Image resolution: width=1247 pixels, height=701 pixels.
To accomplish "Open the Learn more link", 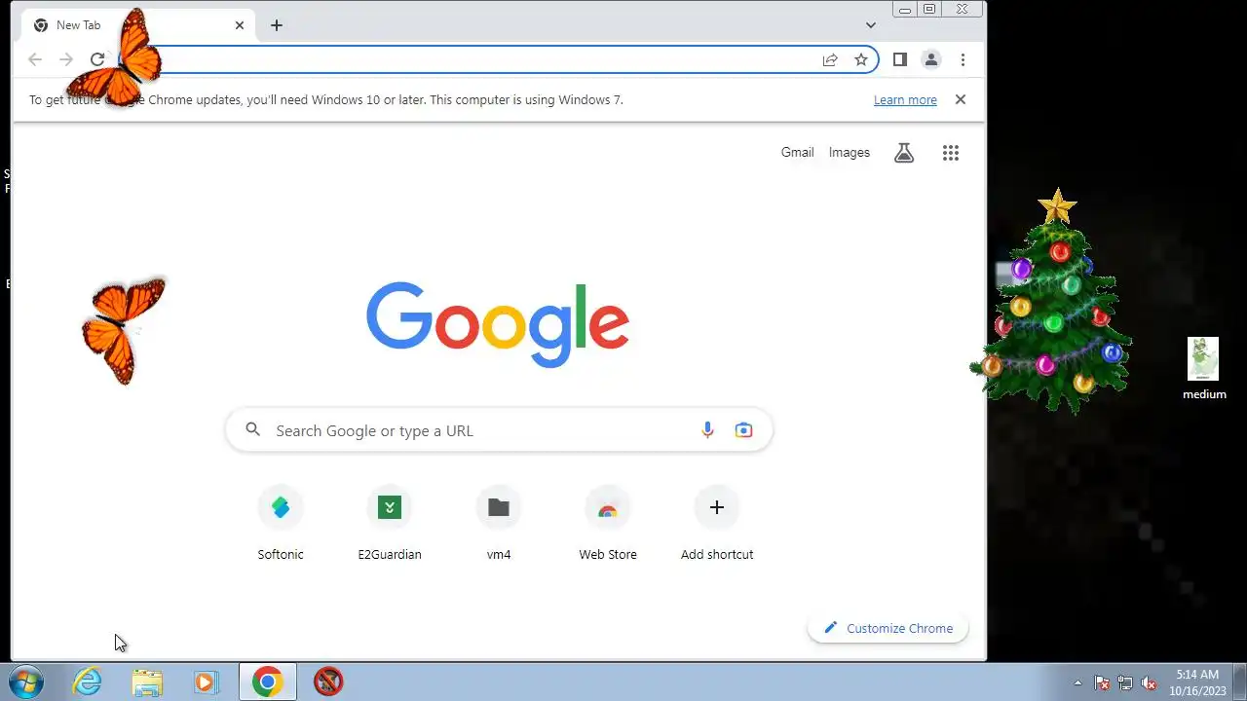I will [x=905, y=99].
